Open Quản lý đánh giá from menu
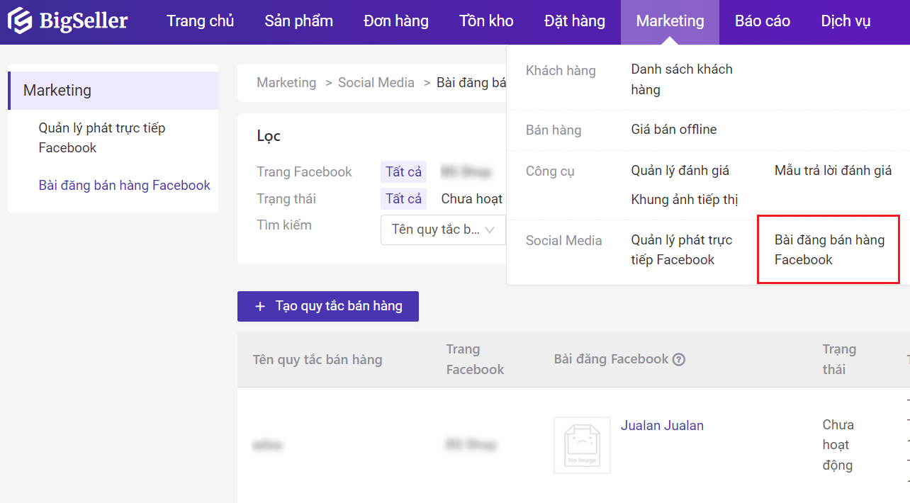 680,171
